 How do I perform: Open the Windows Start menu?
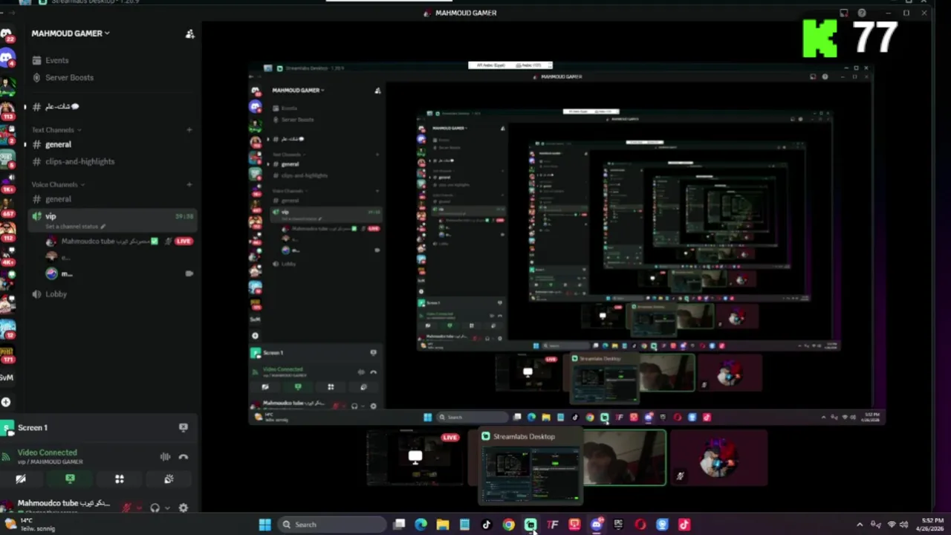pyautogui.click(x=264, y=525)
